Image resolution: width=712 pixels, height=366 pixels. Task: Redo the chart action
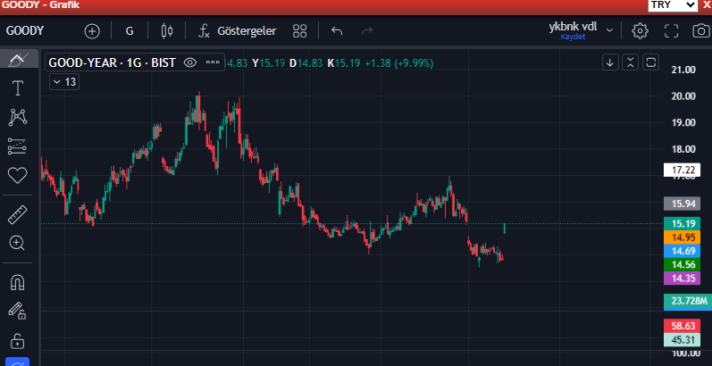point(367,31)
